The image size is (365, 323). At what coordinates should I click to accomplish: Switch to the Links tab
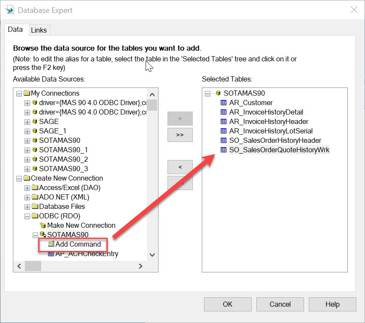[39, 30]
